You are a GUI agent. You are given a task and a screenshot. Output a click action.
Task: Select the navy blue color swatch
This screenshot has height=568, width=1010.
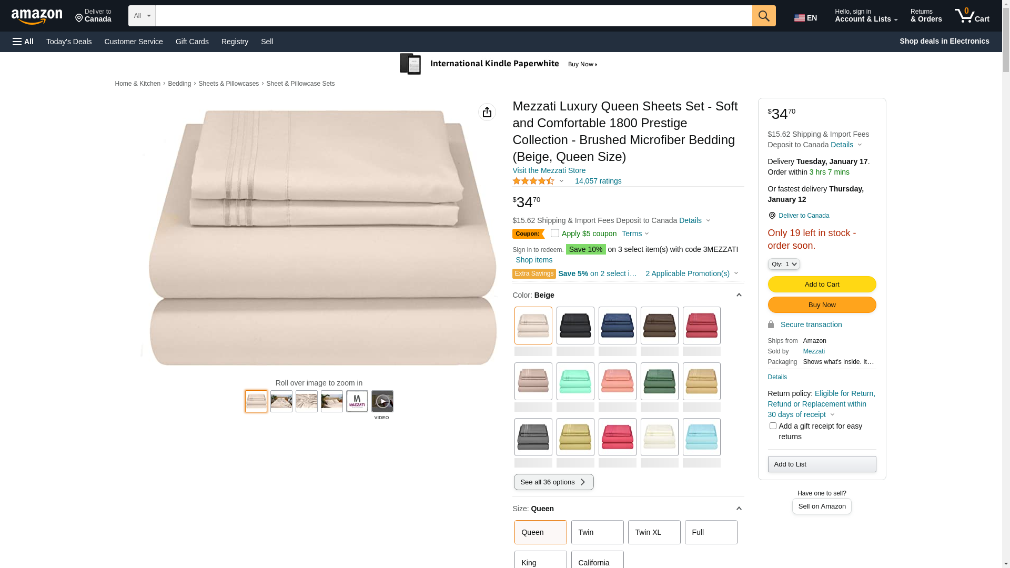(617, 326)
